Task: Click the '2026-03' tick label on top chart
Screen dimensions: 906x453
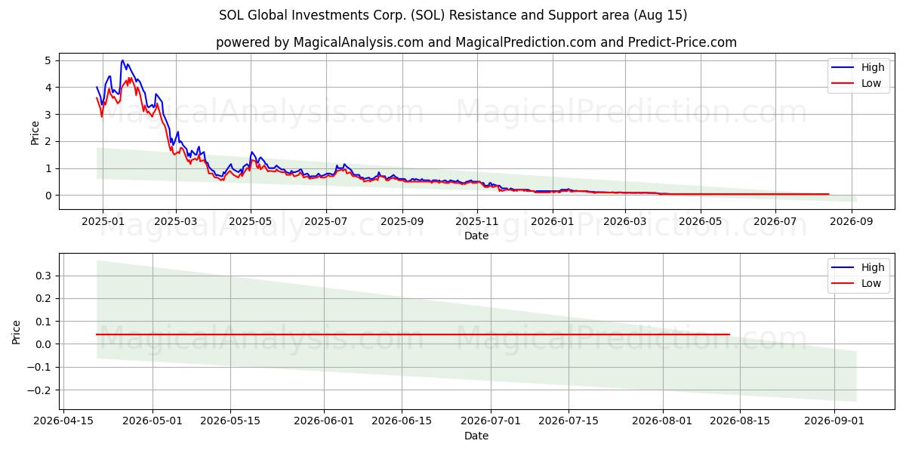Action: pyautogui.click(x=626, y=221)
